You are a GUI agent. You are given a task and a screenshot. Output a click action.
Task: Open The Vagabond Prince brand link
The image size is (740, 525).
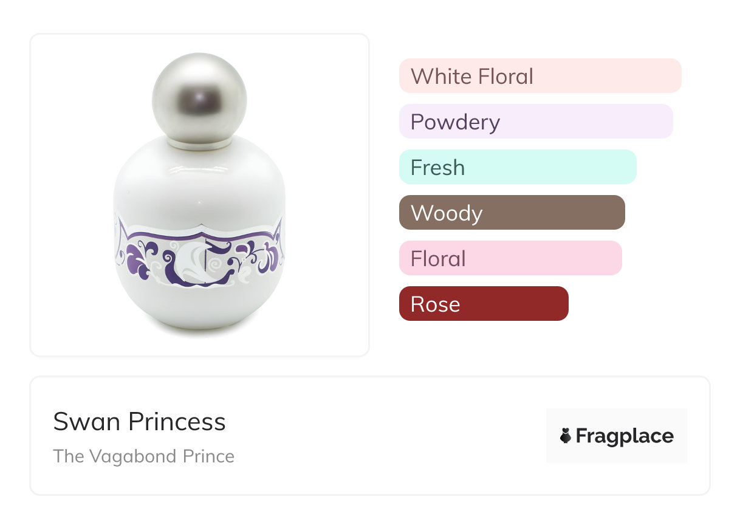tap(143, 456)
